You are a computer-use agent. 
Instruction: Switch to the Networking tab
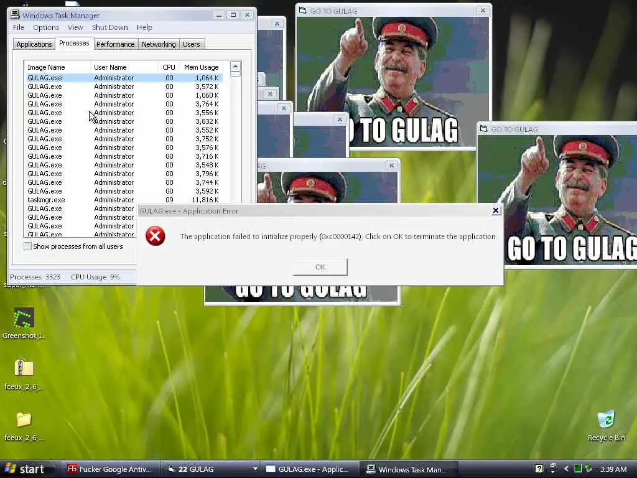point(159,44)
